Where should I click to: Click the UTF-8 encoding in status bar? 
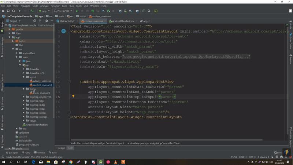(252, 157)
